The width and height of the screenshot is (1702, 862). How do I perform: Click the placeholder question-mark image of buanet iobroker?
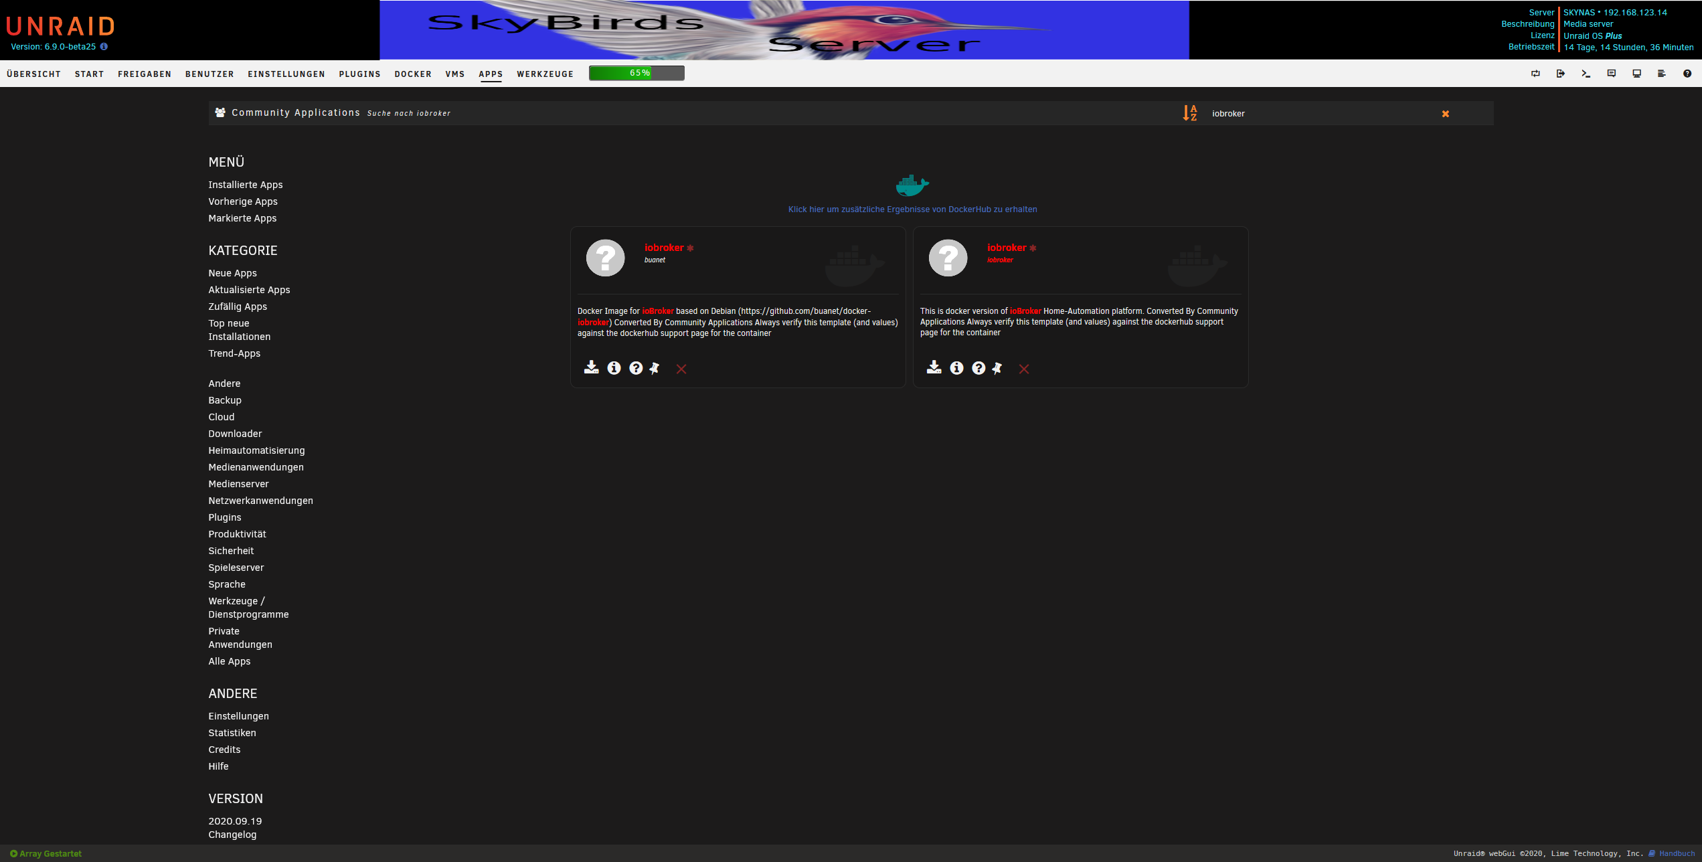606,258
